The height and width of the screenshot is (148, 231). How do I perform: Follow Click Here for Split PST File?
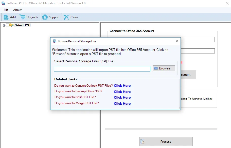click(x=122, y=98)
